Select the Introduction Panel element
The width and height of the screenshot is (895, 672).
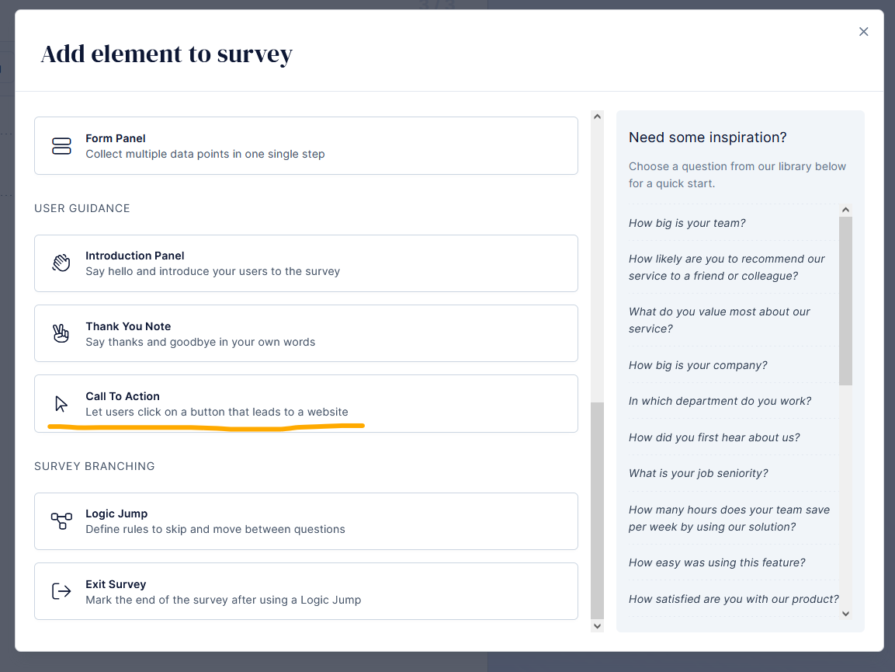pos(306,263)
